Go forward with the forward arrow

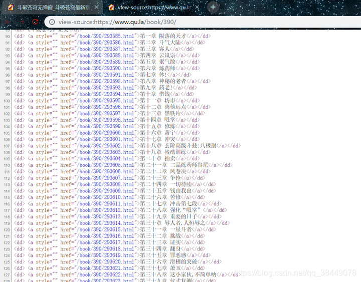click(x=22, y=22)
